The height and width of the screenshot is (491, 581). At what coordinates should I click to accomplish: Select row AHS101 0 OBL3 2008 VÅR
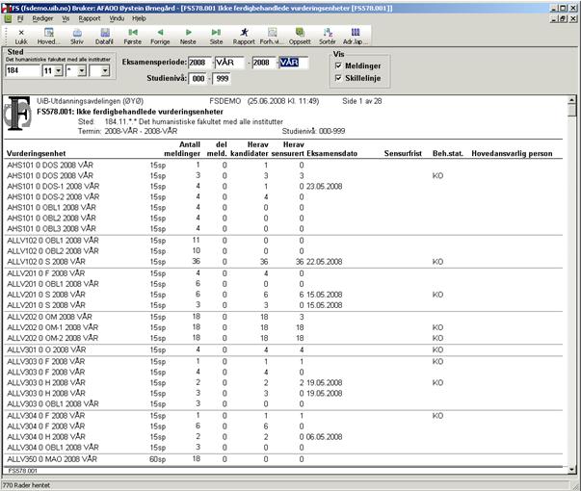coord(283,228)
